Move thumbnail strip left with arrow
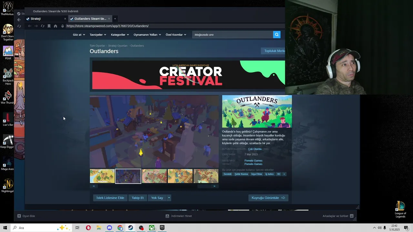 coord(94,186)
